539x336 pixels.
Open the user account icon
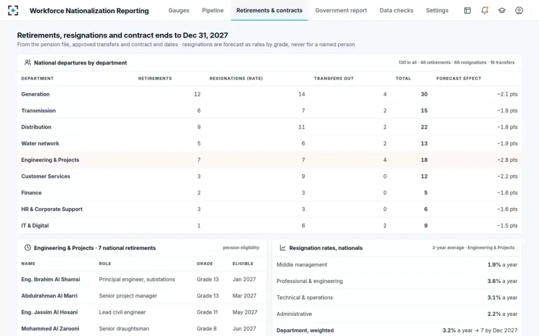[519, 10]
